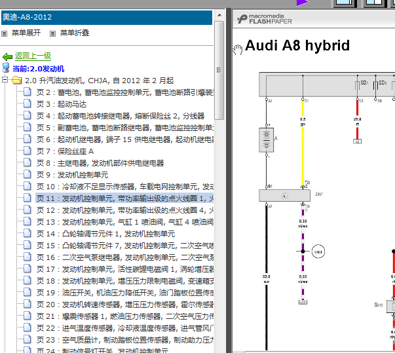Open 页 4 : 起动蓄电池转接继电器
This screenshot has height=353, width=395.
(x=121, y=116)
